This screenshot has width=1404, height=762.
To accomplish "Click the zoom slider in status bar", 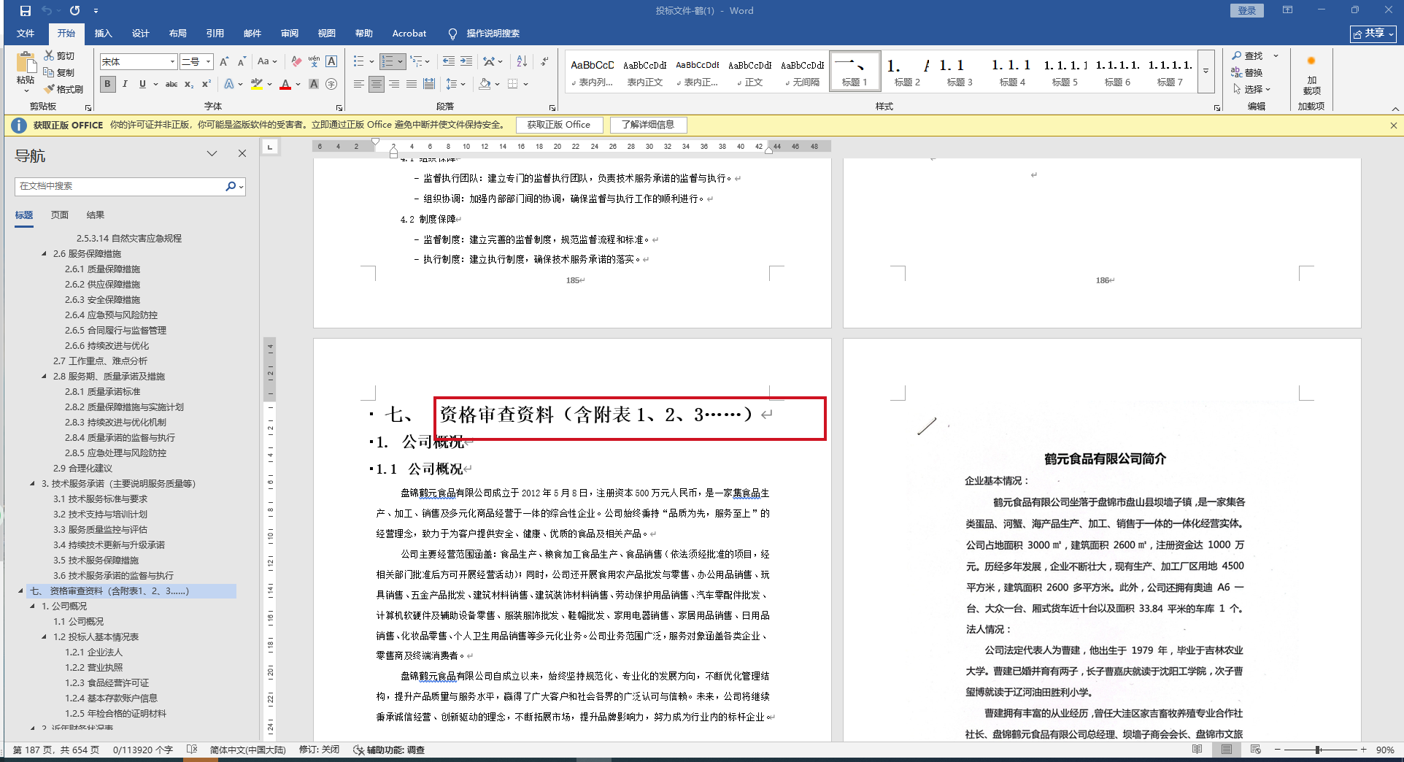I will pos(1319,750).
